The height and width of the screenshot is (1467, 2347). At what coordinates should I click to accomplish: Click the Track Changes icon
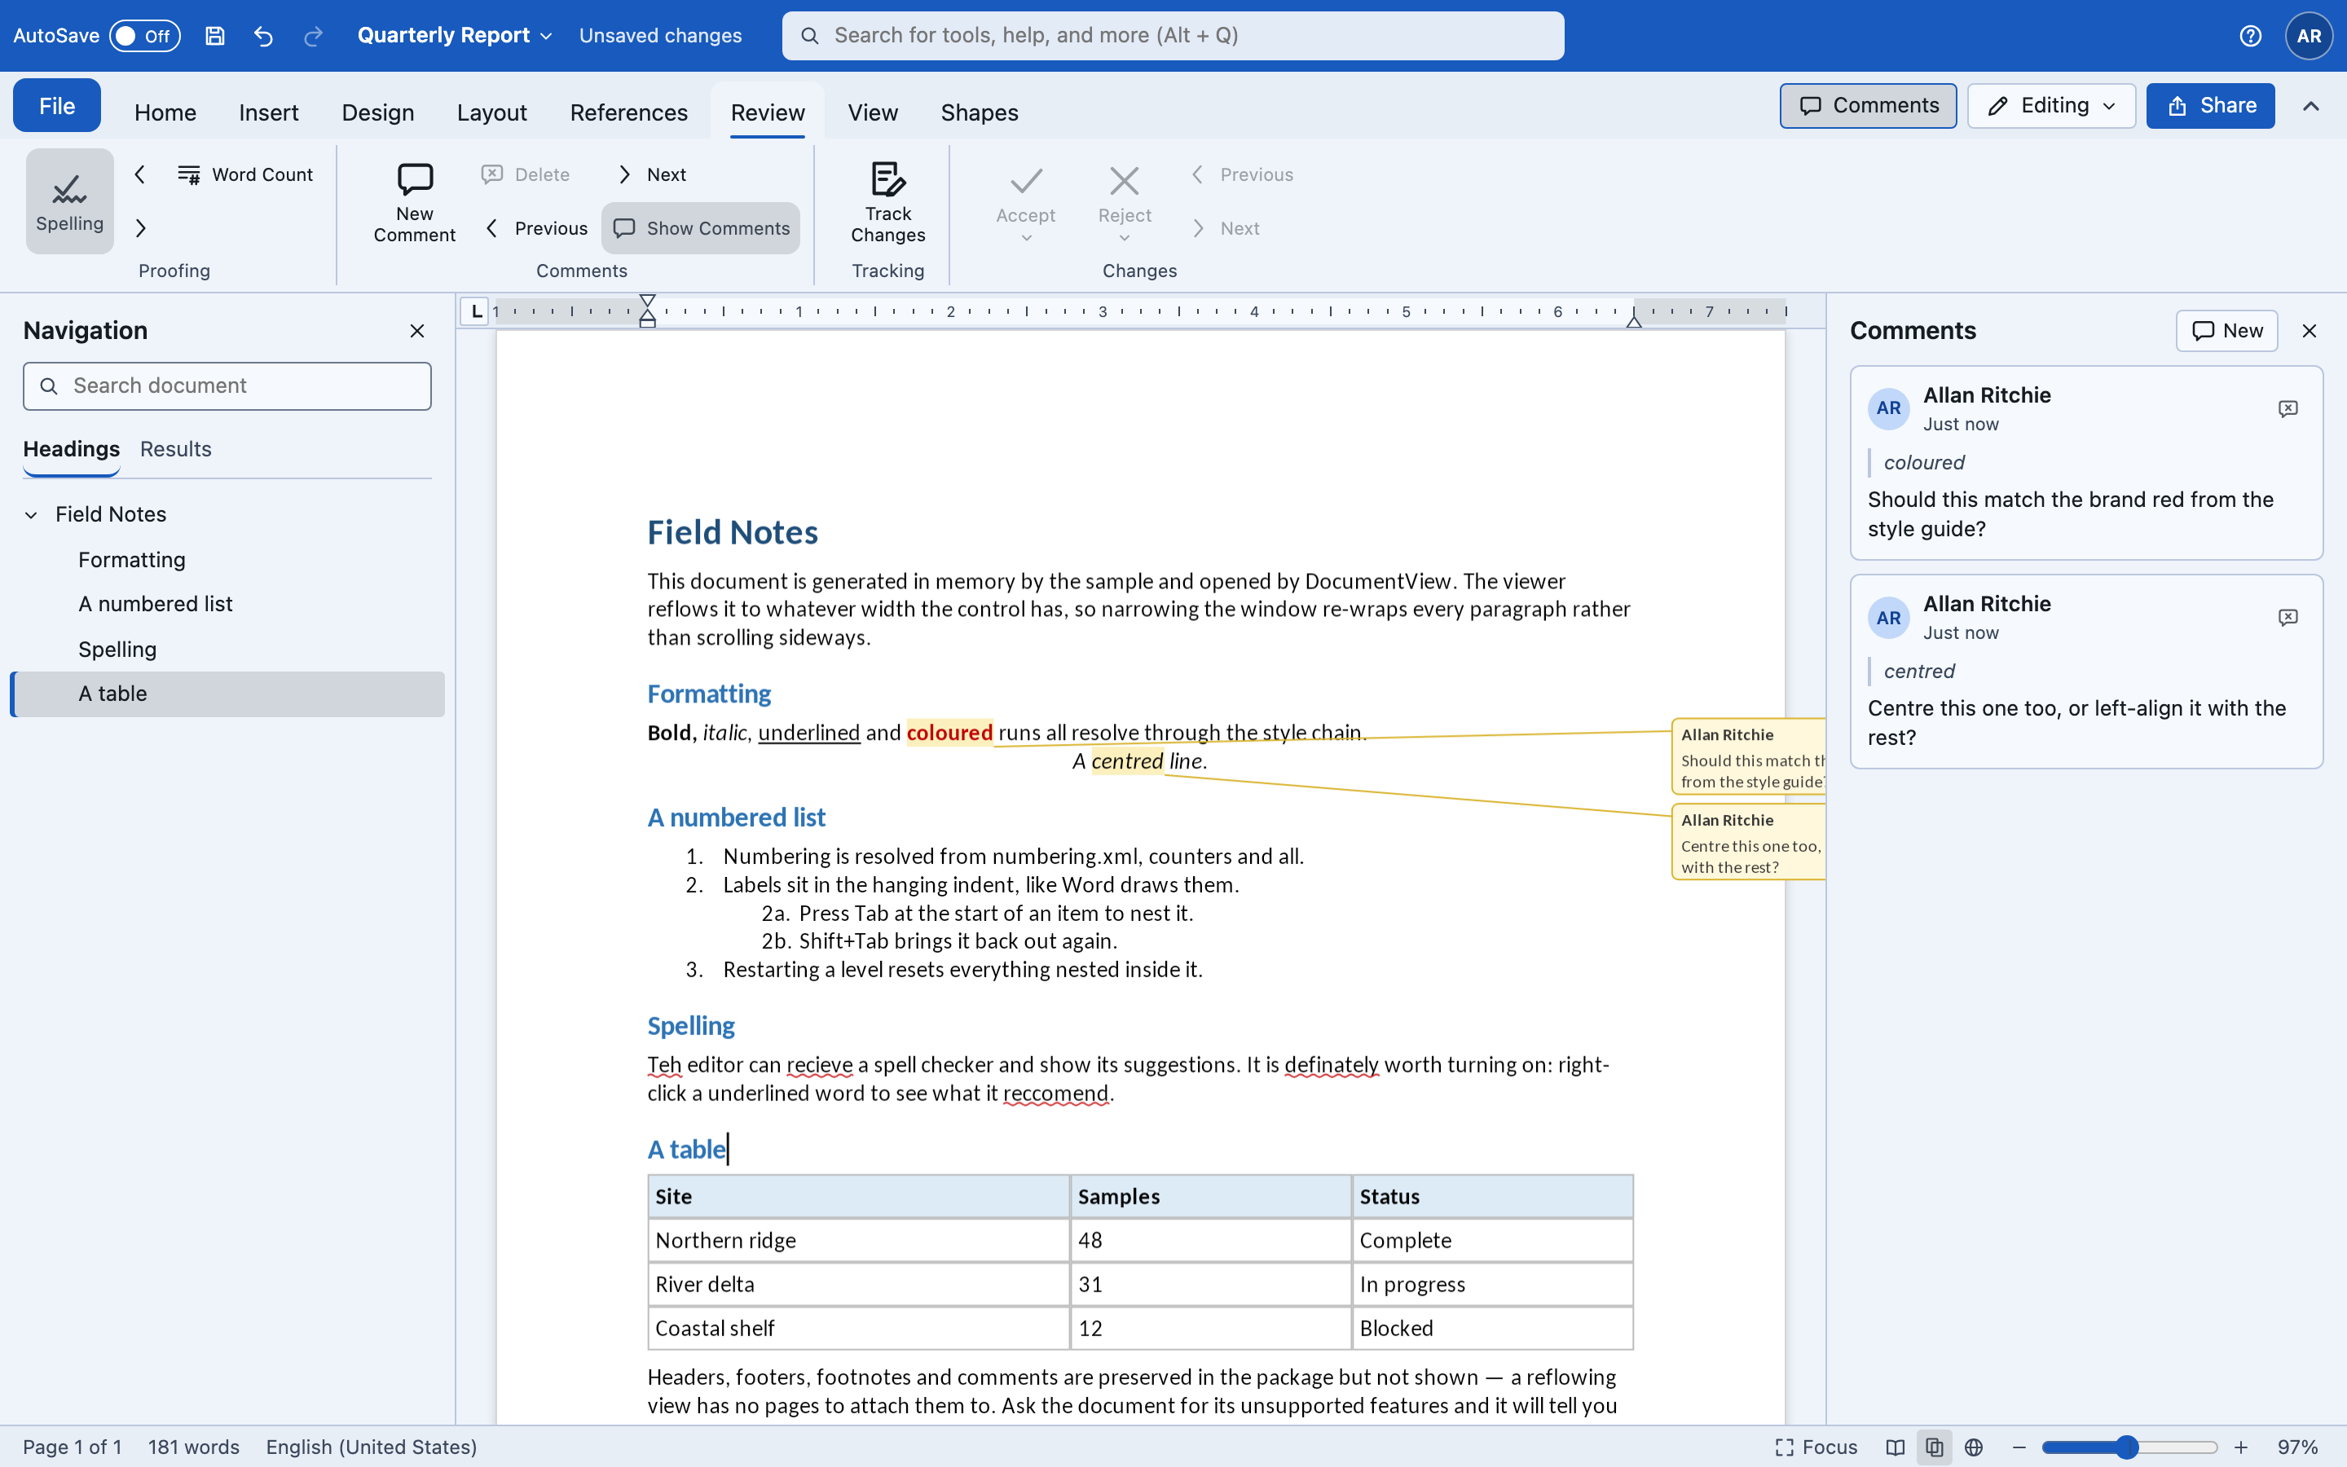pyautogui.click(x=887, y=202)
